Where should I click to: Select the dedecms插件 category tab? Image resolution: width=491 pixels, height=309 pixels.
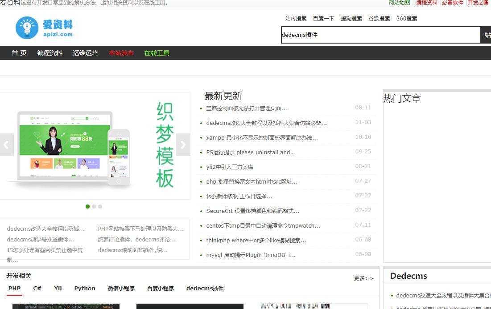(x=204, y=288)
